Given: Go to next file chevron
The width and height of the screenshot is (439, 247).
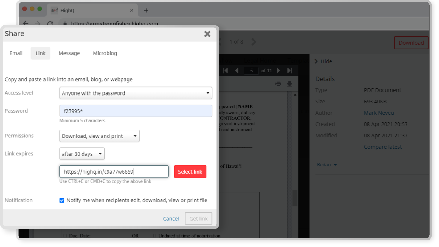Looking at the screenshot, I should pos(254,42).
